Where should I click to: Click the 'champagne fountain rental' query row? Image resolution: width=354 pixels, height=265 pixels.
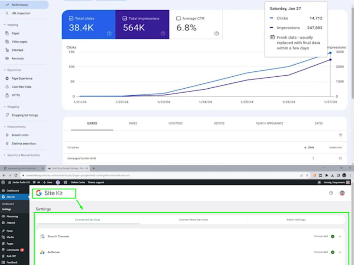[x=205, y=158]
